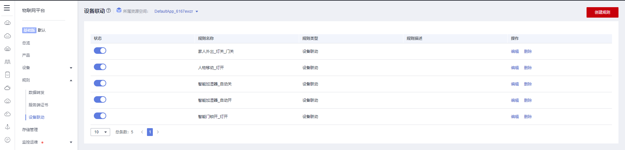
Task: Click the wave-shaped icon in left rail
Action: tap(7, 62)
